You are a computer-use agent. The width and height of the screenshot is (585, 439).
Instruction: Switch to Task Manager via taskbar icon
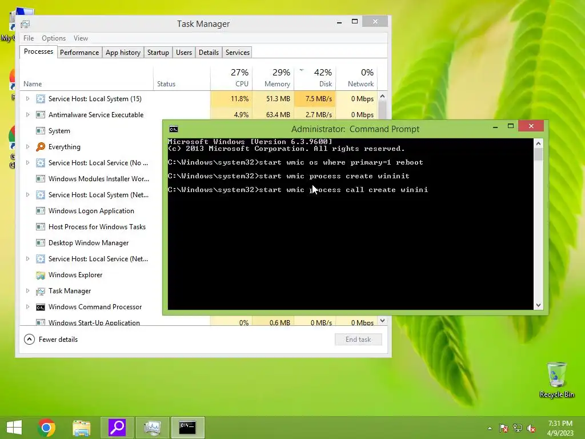[152, 428]
